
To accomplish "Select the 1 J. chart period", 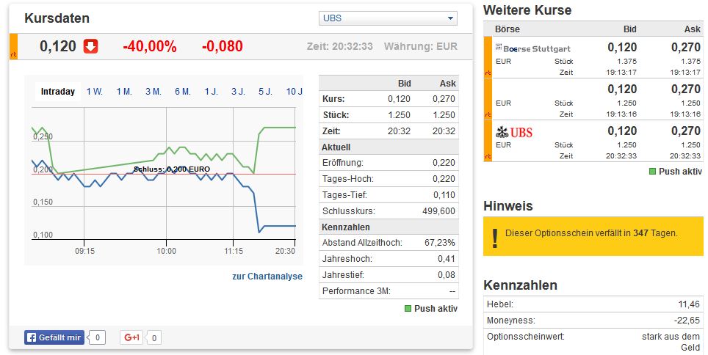I will click(x=211, y=92).
